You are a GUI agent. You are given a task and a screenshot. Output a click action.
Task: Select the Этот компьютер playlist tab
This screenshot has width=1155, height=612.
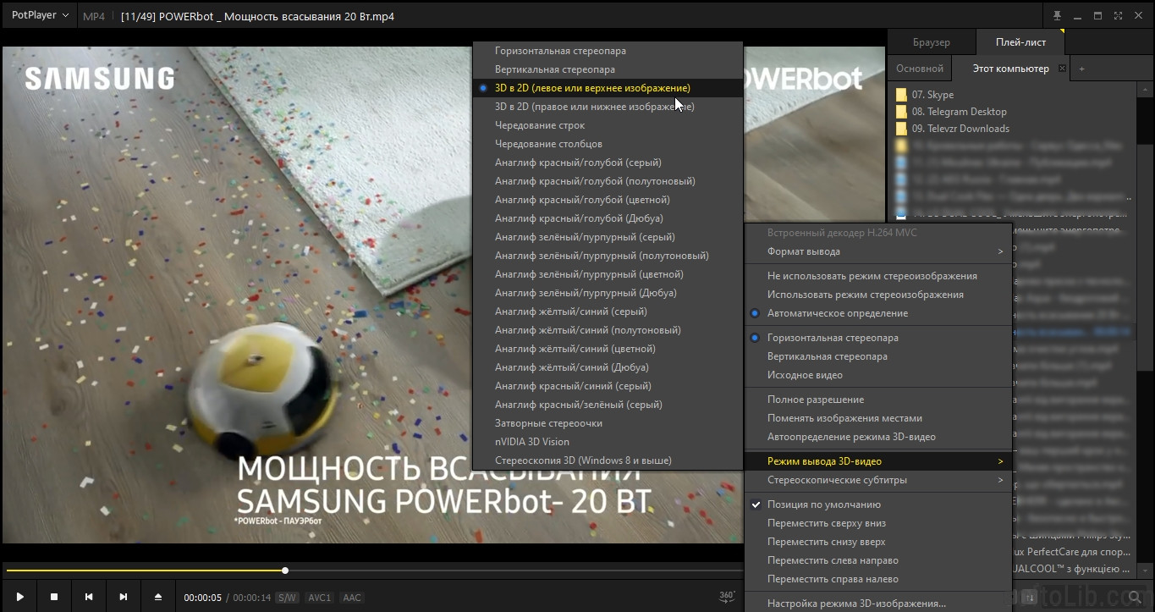click(1010, 69)
